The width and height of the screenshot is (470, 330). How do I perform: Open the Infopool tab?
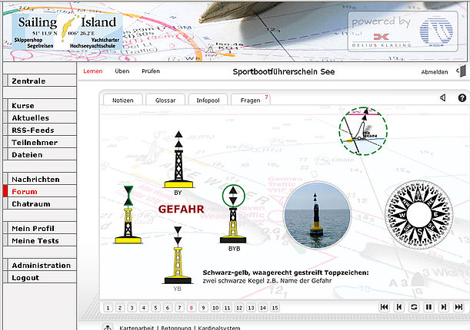[208, 100]
